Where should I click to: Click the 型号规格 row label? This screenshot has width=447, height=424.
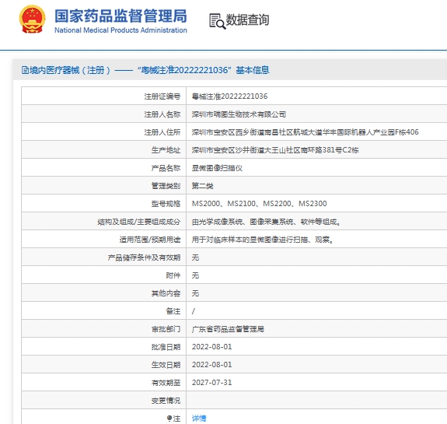166,204
